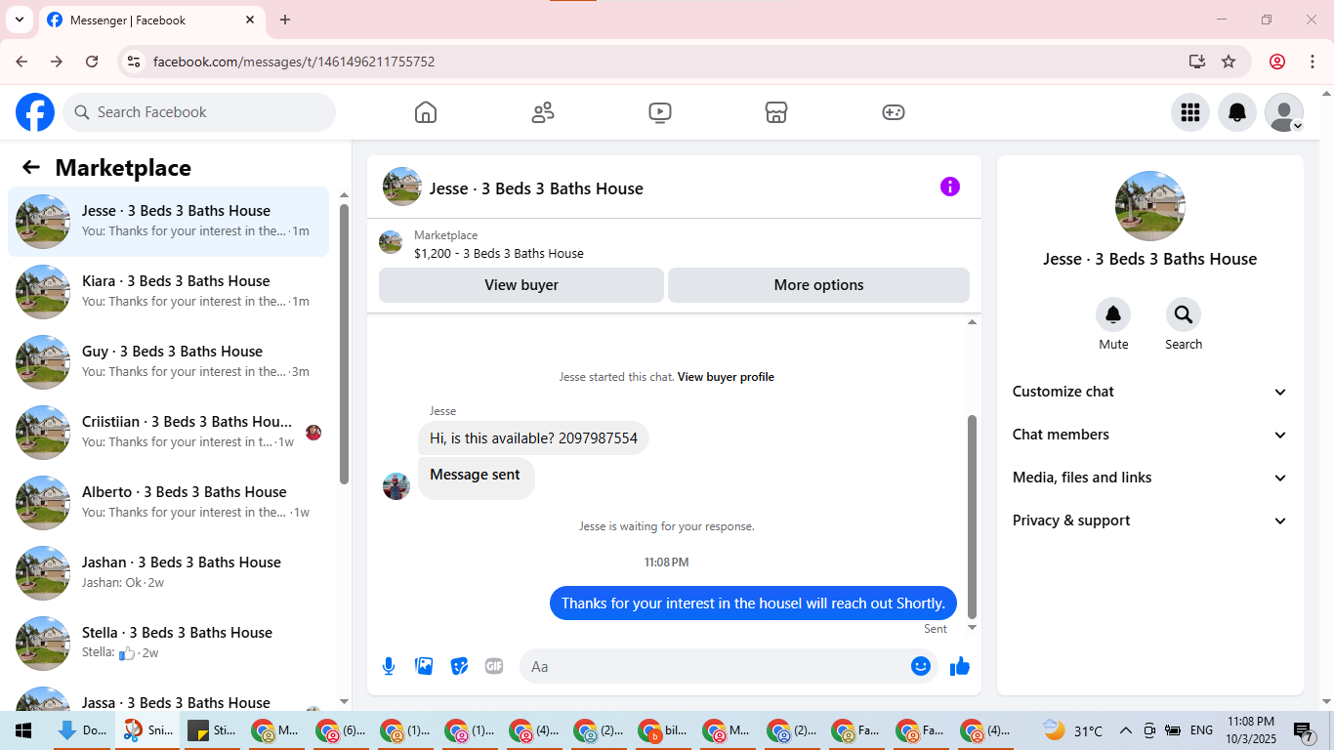Open conversation information purple icon
Screen dimensions: 1334x750
950,187
